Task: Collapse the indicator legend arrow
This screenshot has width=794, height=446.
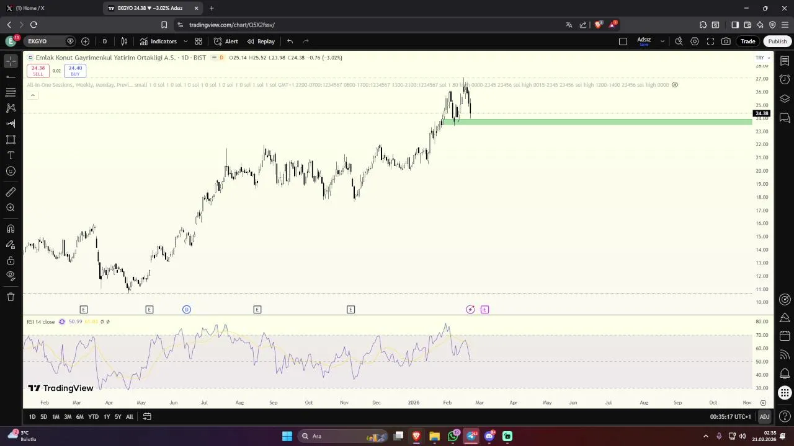Action: tap(32, 95)
